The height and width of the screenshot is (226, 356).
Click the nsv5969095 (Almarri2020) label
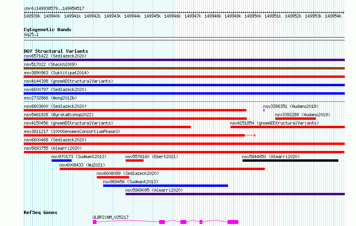(154, 190)
